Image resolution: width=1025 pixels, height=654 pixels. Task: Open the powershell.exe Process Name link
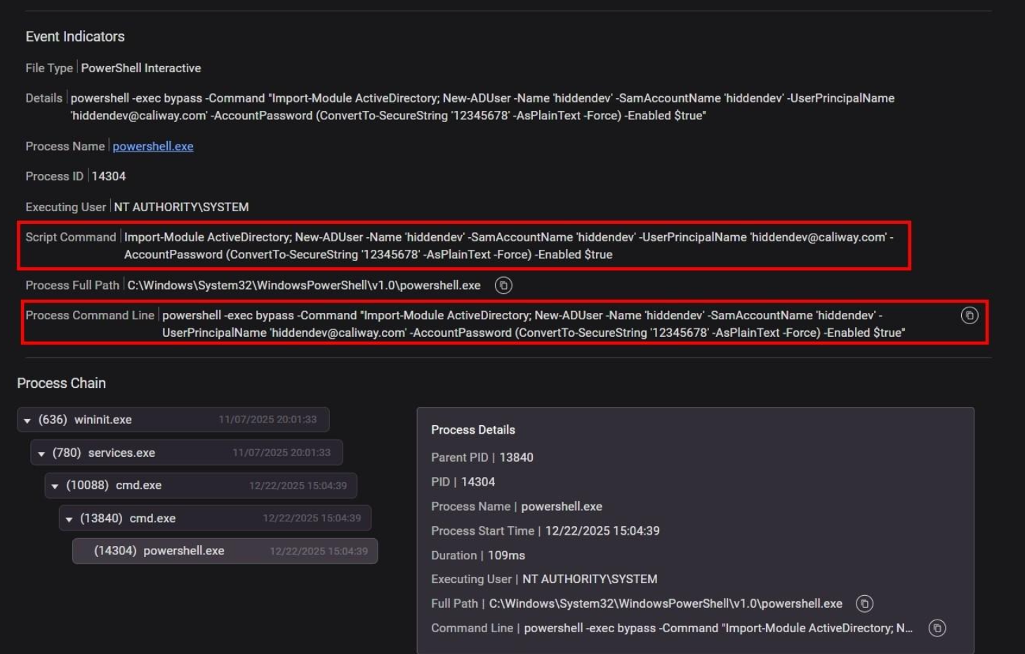click(152, 147)
